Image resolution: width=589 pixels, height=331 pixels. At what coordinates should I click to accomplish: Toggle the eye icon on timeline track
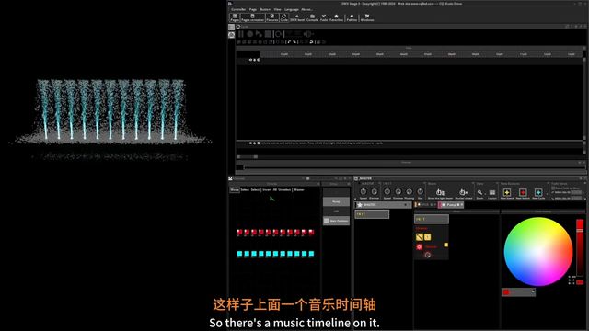click(x=250, y=60)
